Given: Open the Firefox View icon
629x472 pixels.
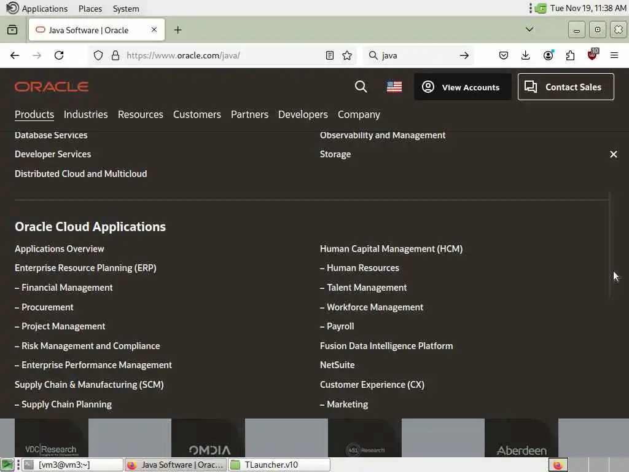Looking at the screenshot, I should [x=12, y=29].
